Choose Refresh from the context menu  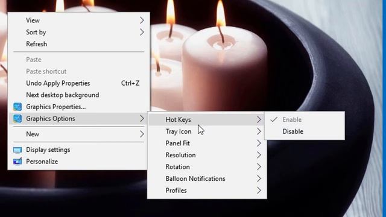click(x=79, y=44)
